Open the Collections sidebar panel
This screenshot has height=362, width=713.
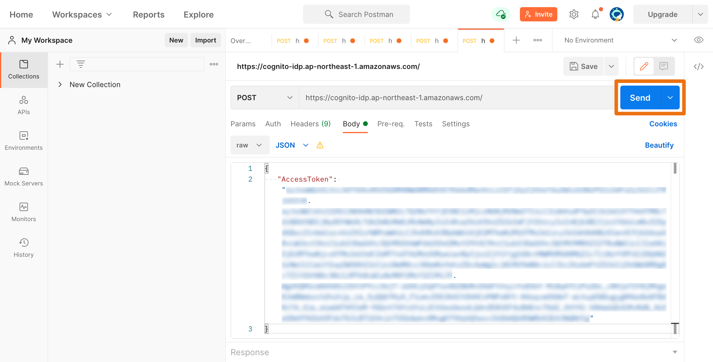pos(24,70)
